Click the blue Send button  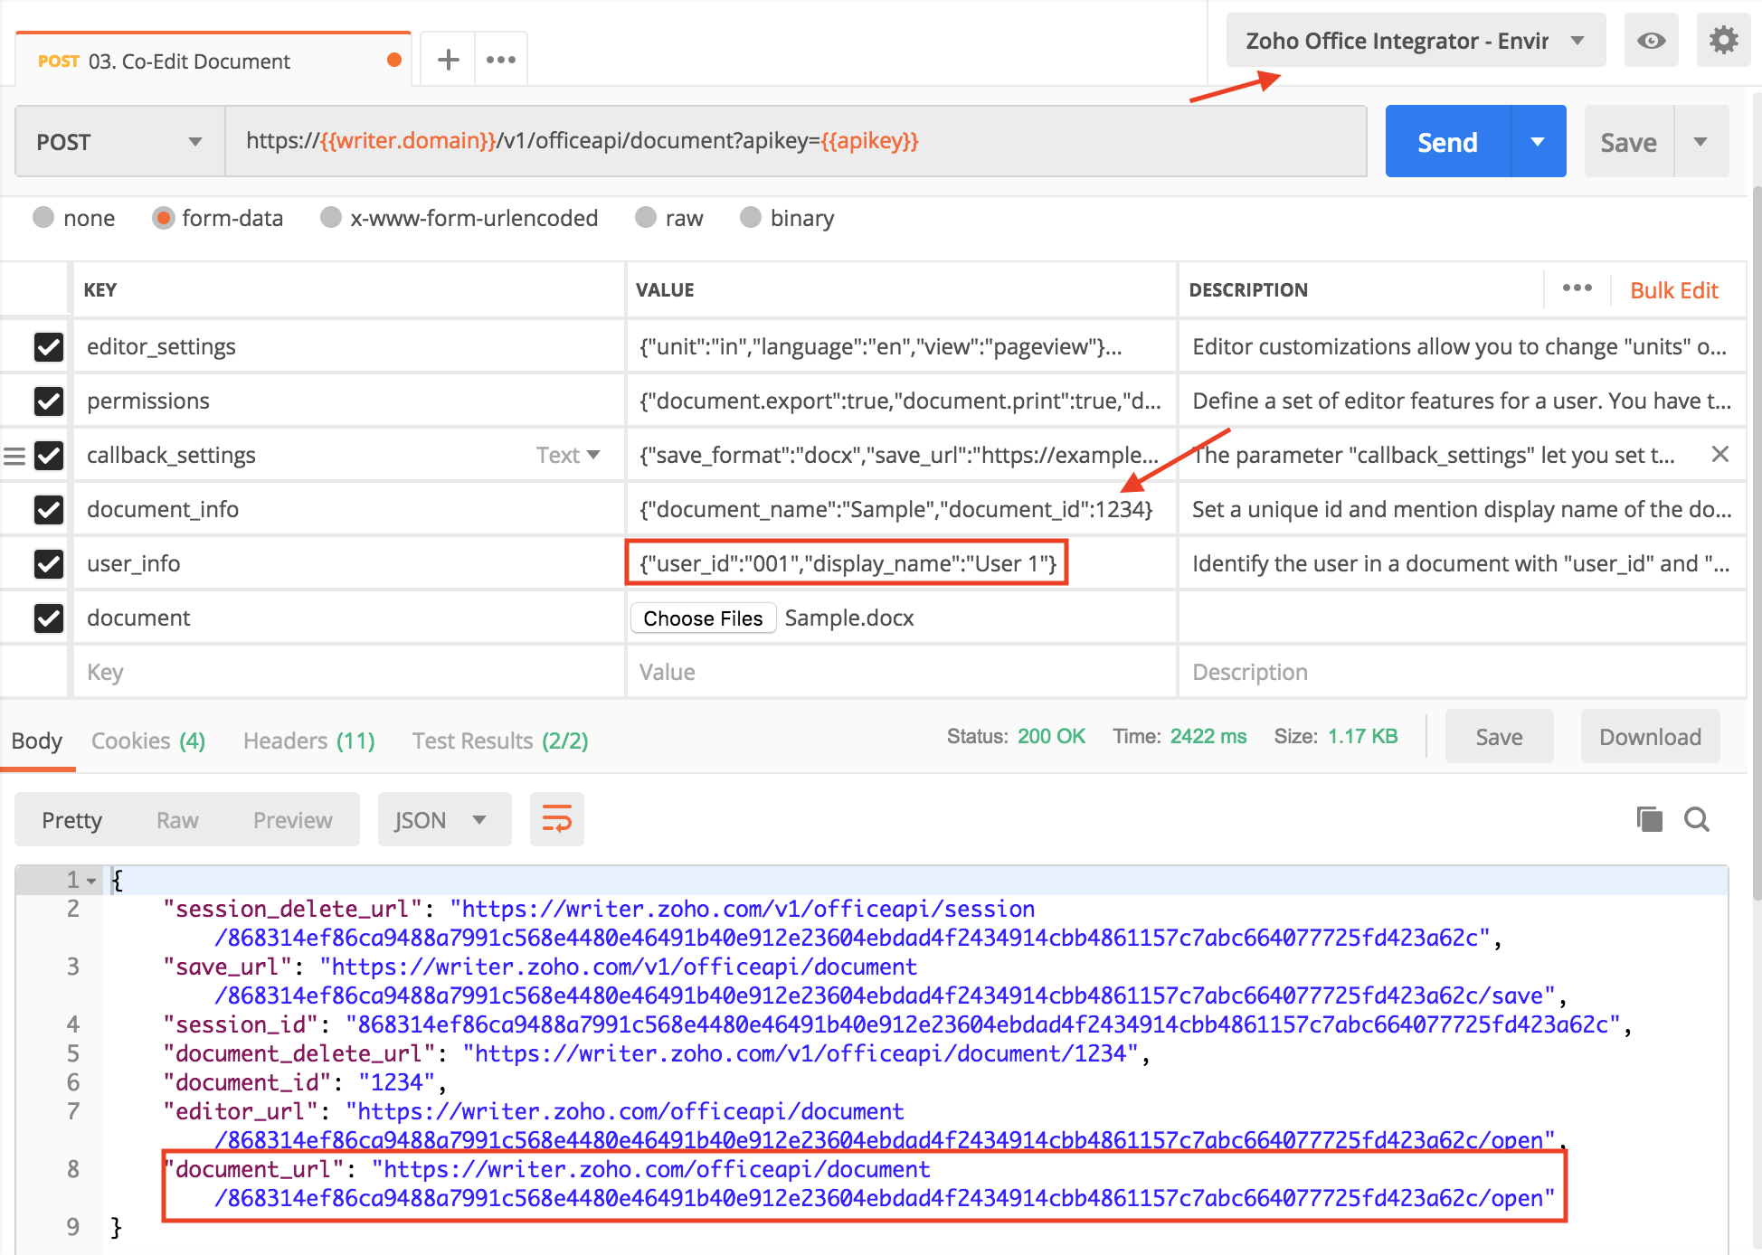(x=1447, y=142)
